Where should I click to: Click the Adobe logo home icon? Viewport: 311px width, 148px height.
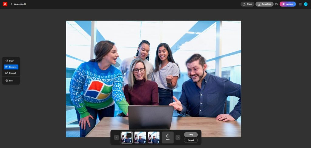(5, 4)
